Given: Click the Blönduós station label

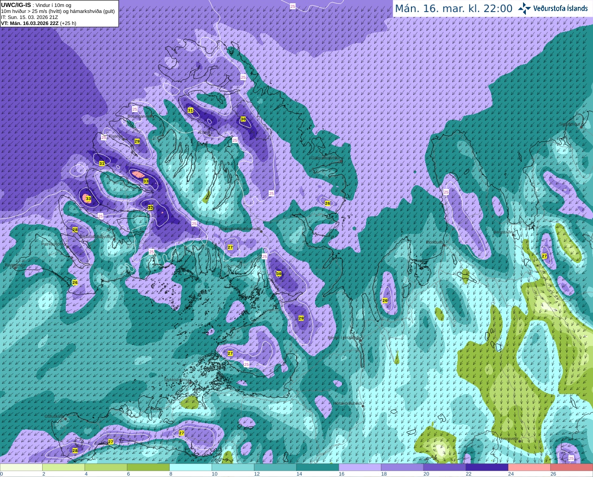Looking at the screenshot, I should 435,242.
